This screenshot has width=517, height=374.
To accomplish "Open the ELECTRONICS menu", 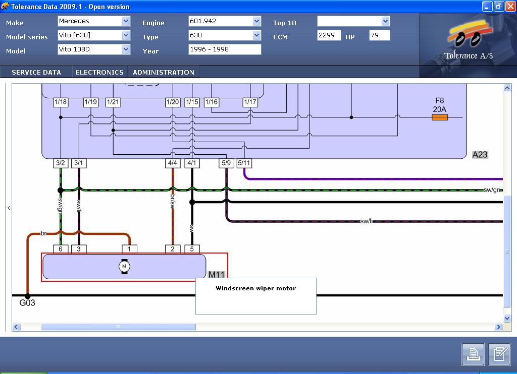I will pyautogui.click(x=99, y=72).
